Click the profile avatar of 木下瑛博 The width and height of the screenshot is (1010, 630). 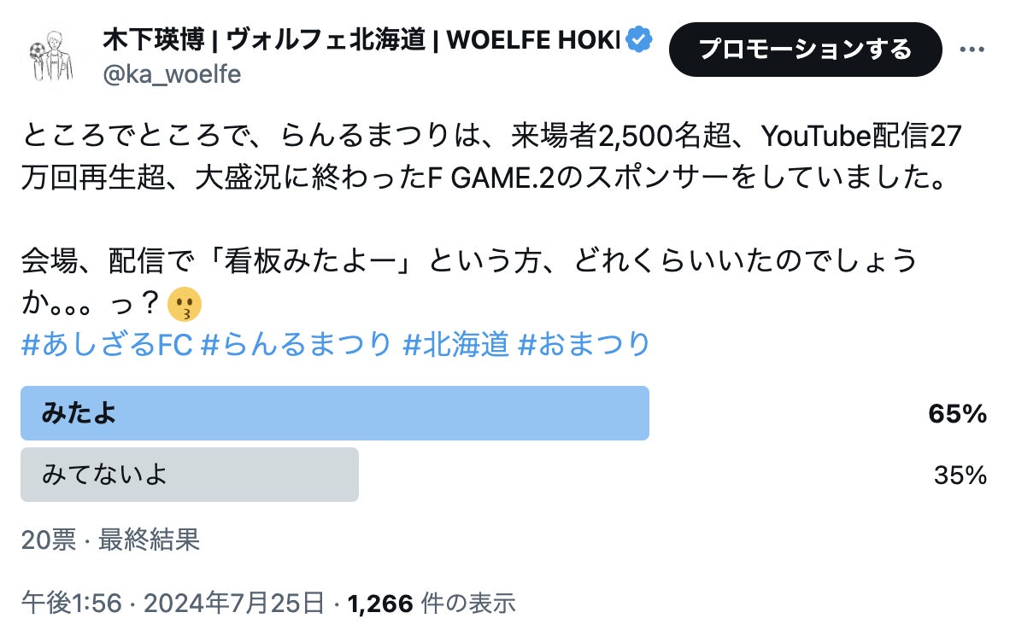coord(50,56)
